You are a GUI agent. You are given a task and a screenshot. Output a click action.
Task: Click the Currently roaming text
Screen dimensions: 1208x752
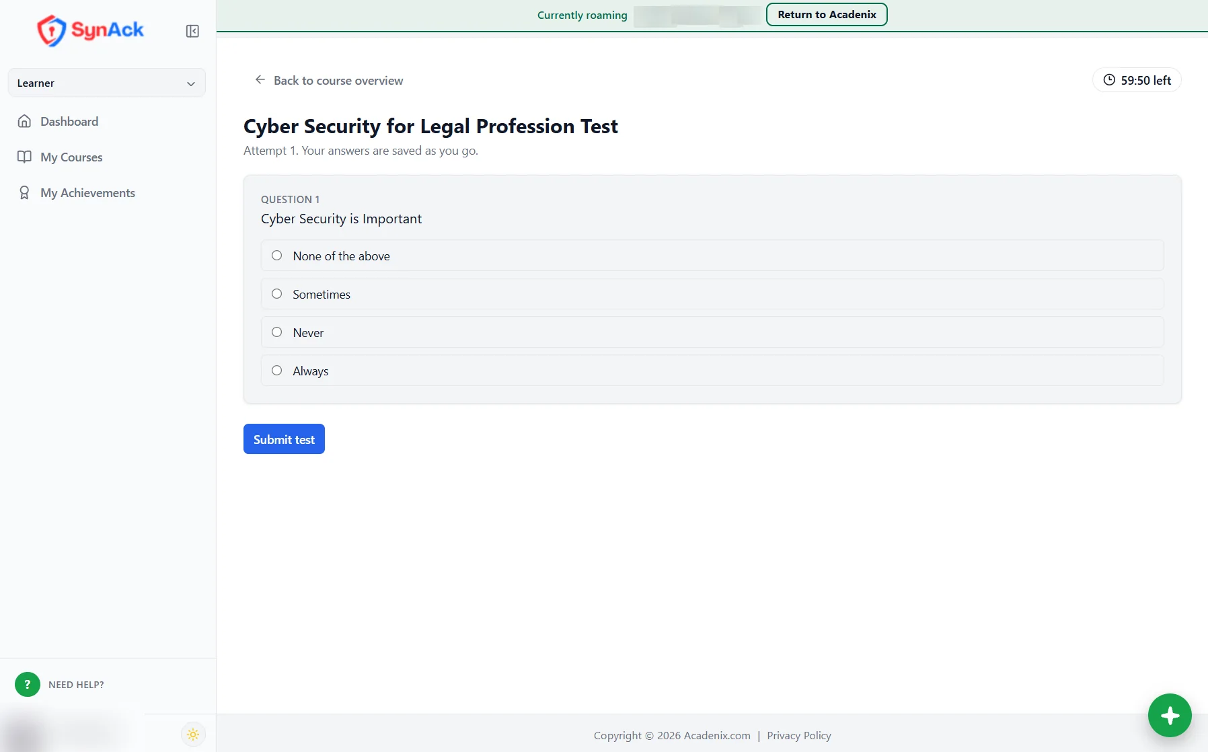coord(582,15)
